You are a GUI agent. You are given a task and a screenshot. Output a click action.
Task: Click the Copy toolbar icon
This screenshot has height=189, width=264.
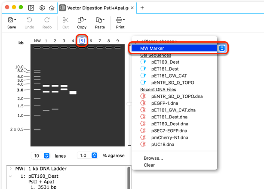81,20
